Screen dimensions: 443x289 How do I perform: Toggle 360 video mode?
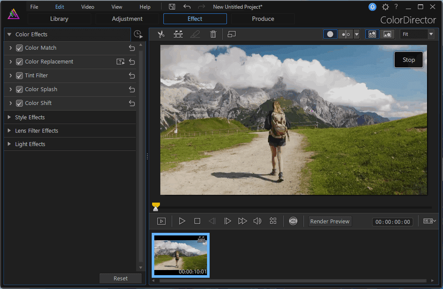(x=293, y=221)
